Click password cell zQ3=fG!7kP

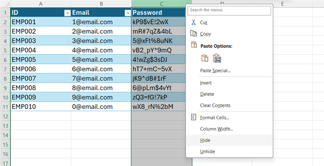tap(158, 97)
